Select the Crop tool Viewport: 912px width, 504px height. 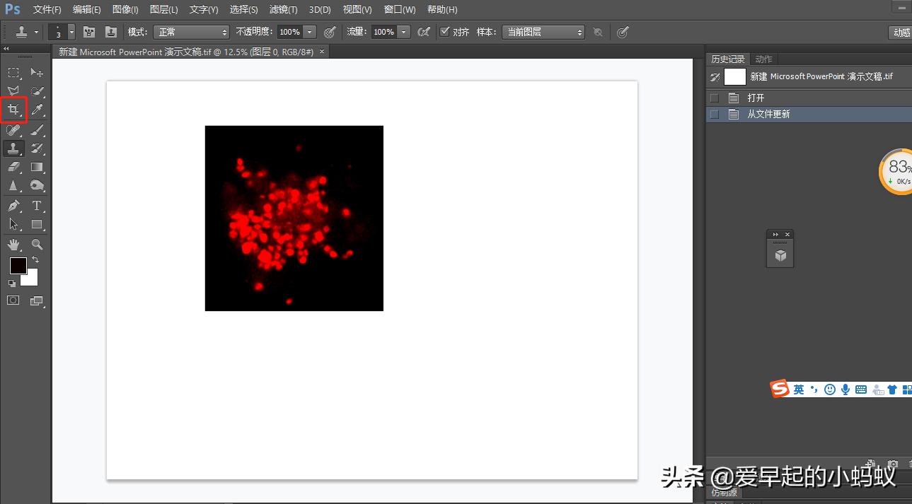click(13, 110)
